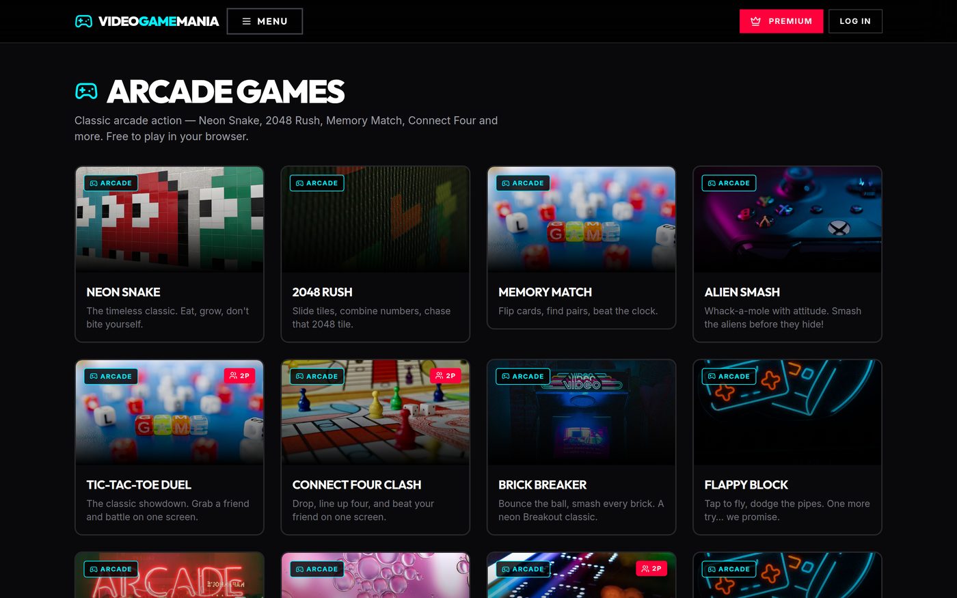
Task: Click 'Bounce the ball, smash every brick' description
Action: [581, 511]
